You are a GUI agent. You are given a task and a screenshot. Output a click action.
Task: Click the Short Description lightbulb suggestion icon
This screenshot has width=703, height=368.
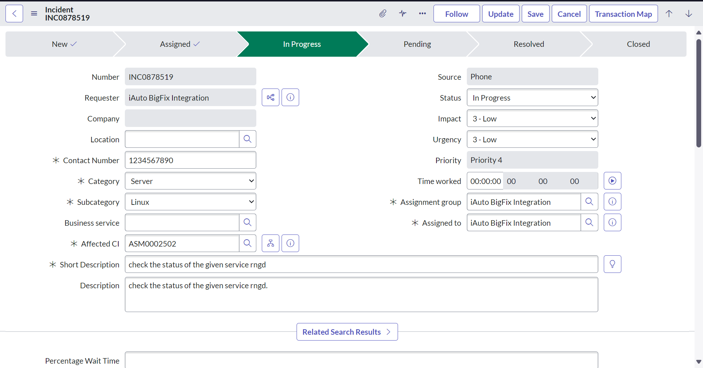pos(612,264)
